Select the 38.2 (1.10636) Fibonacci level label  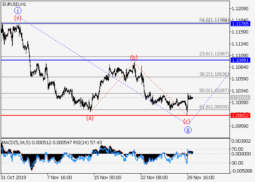[x=214, y=74]
